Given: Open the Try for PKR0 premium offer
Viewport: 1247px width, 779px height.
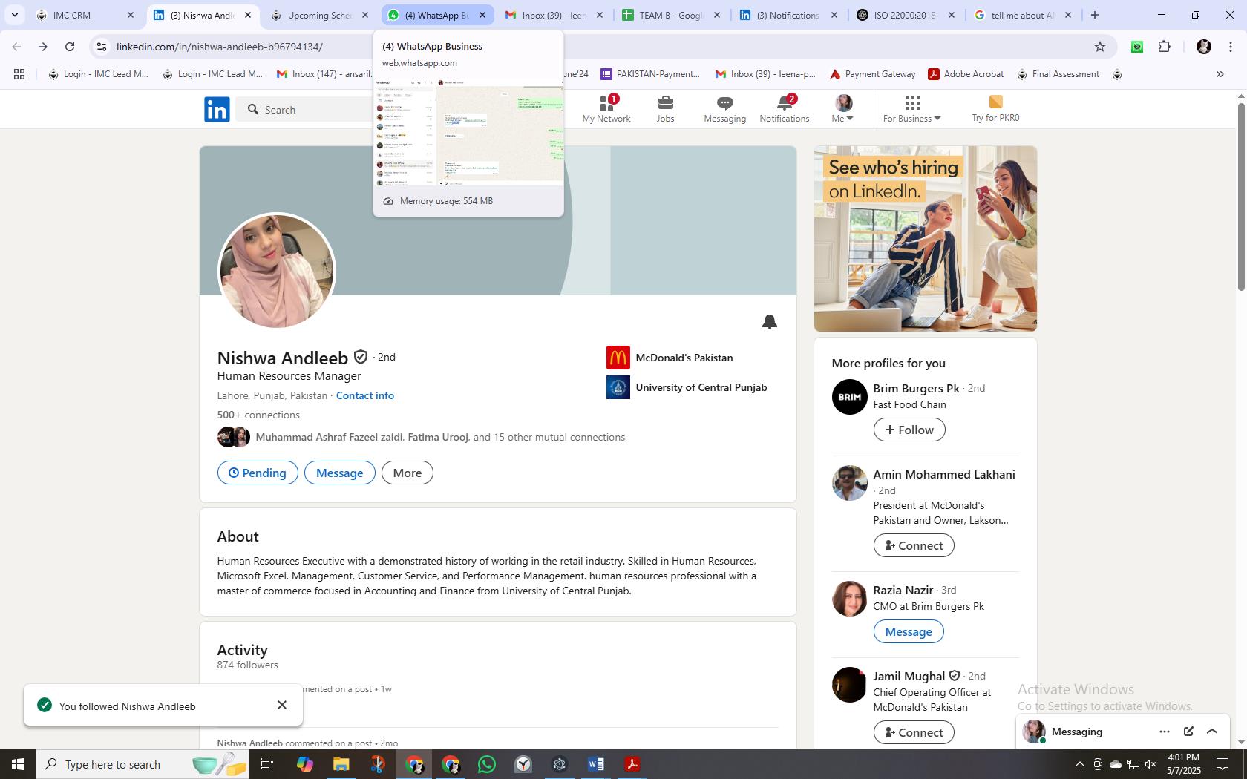Looking at the screenshot, I should coord(995,109).
